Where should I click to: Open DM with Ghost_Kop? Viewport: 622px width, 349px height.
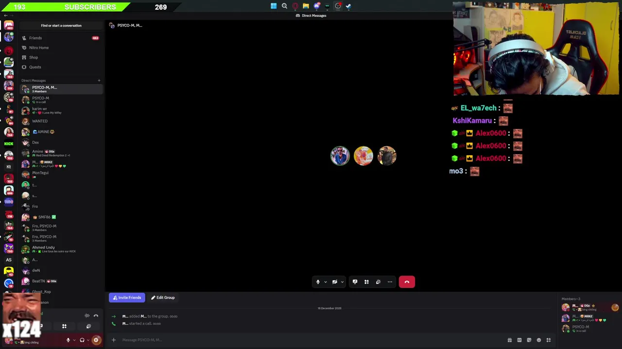click(61, 292)
